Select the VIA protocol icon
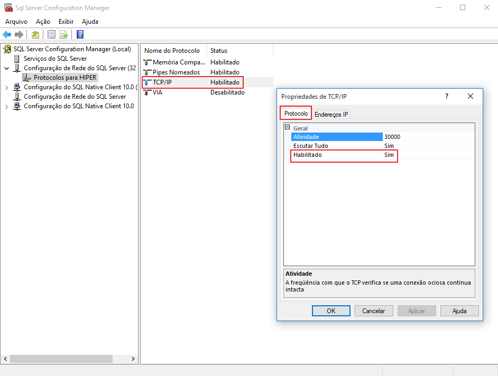This screenshot has height=376, width=498. pos(147,92)
